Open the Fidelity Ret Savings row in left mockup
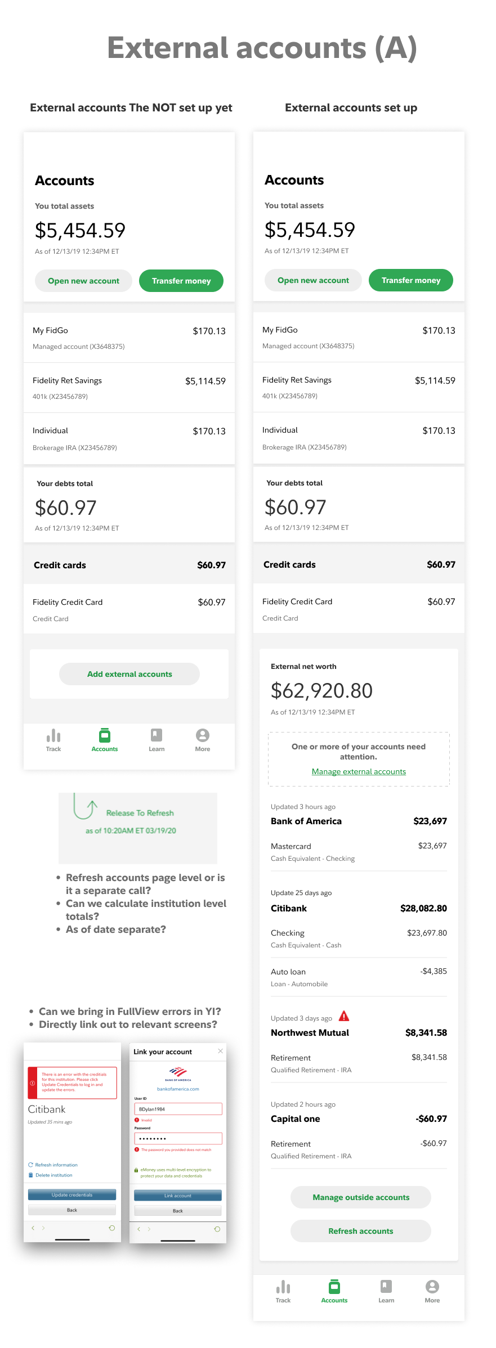Image resolution: width=496 pixels, height=1348 pixels. pyautogui.click(x=129, y=388)
